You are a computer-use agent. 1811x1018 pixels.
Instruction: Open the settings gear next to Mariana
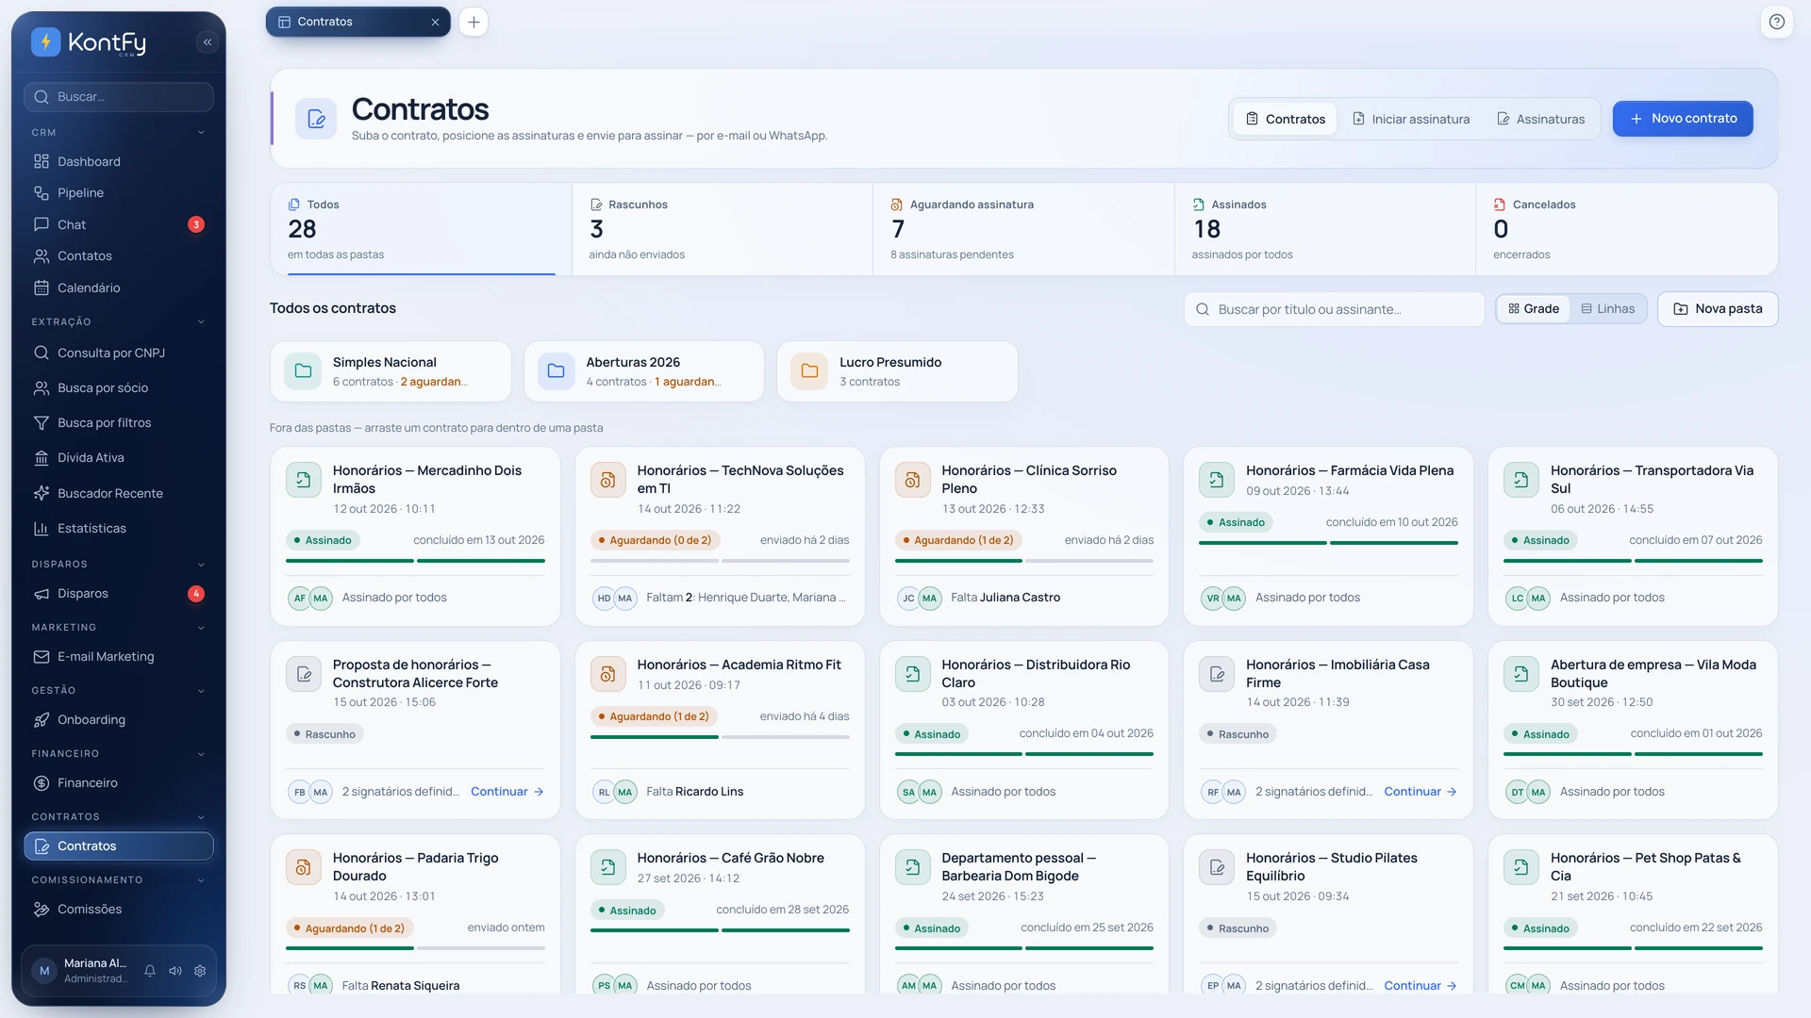coord(200,971)
